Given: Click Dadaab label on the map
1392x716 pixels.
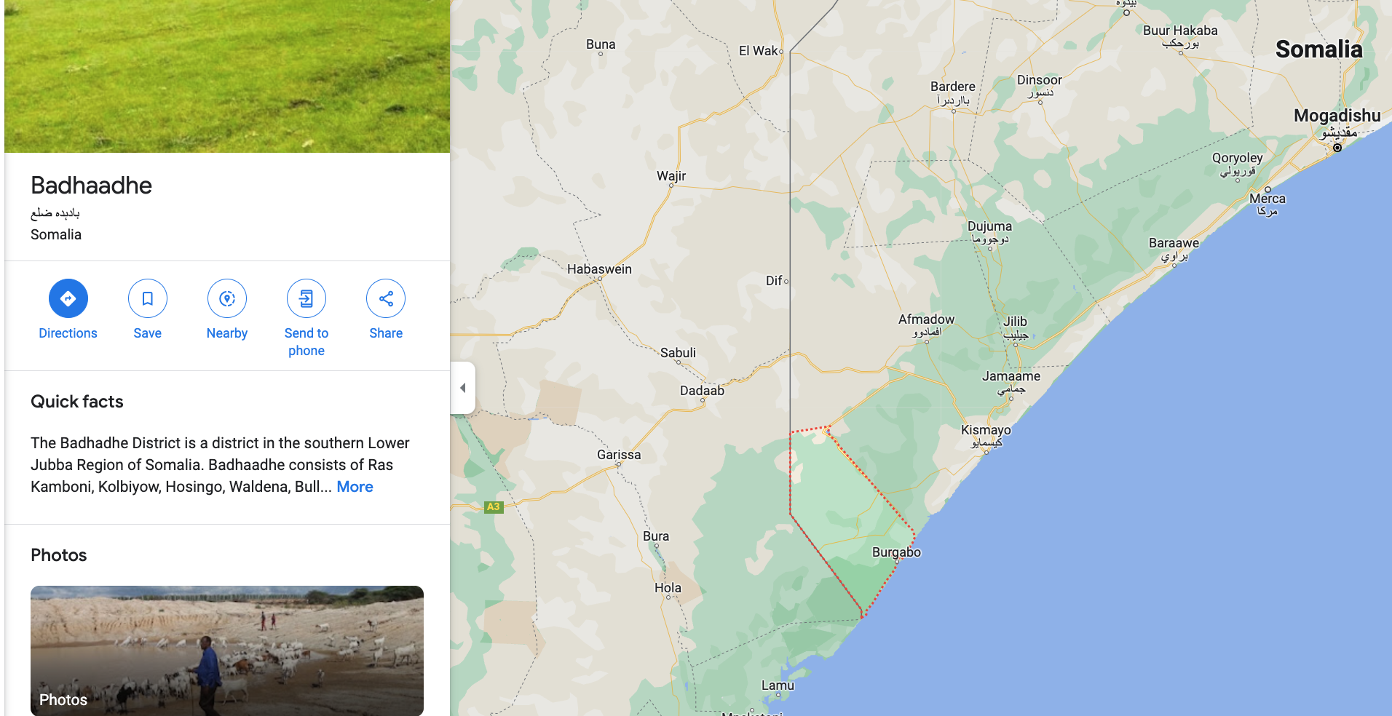Looking at the screenshot, I should (702, 391).
